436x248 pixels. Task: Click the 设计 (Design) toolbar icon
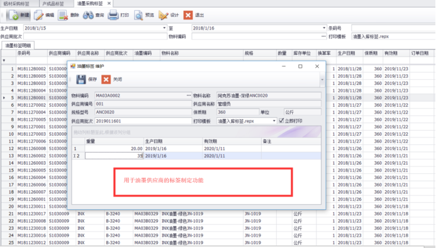click(x=163, y=15)
